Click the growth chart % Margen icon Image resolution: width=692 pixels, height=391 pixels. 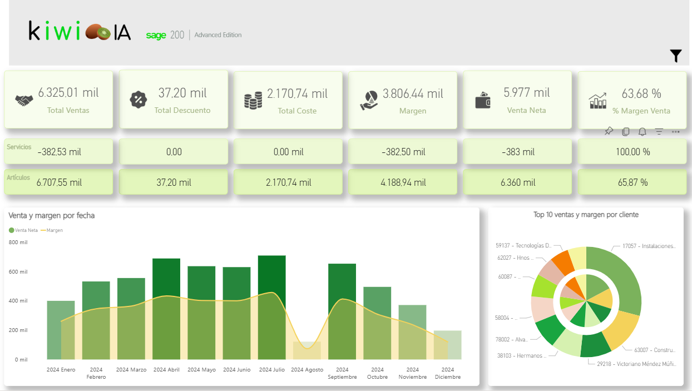pos(597,101)
